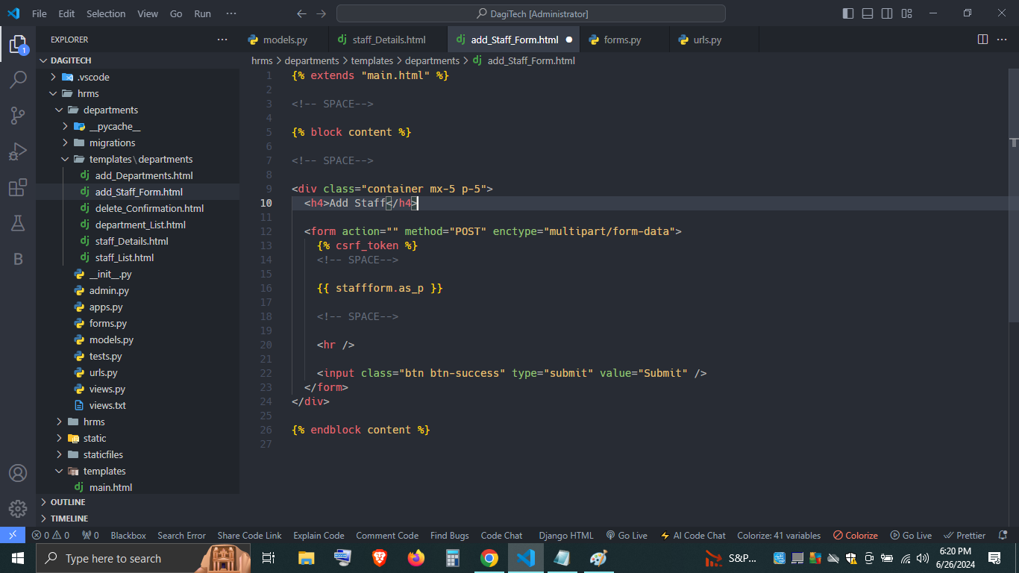Open the Testing flask icon view
1019x573 pixels.
pos(18,223)
